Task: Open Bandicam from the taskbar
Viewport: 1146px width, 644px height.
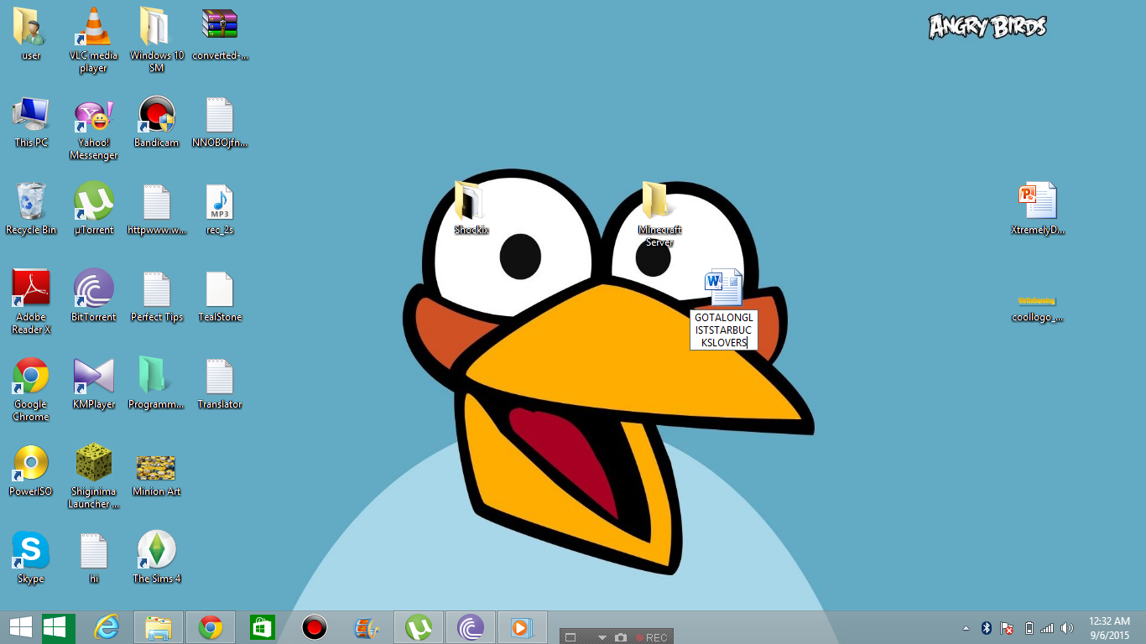Action: 314,627
